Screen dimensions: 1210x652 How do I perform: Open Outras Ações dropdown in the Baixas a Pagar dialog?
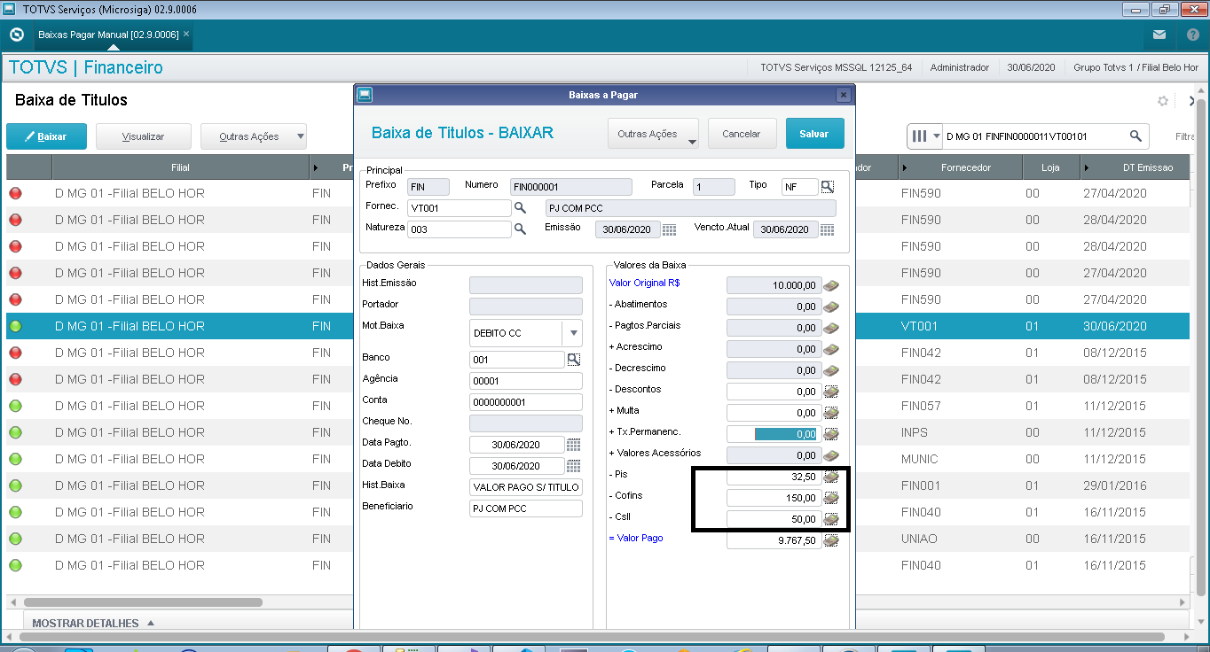(653, 134)
